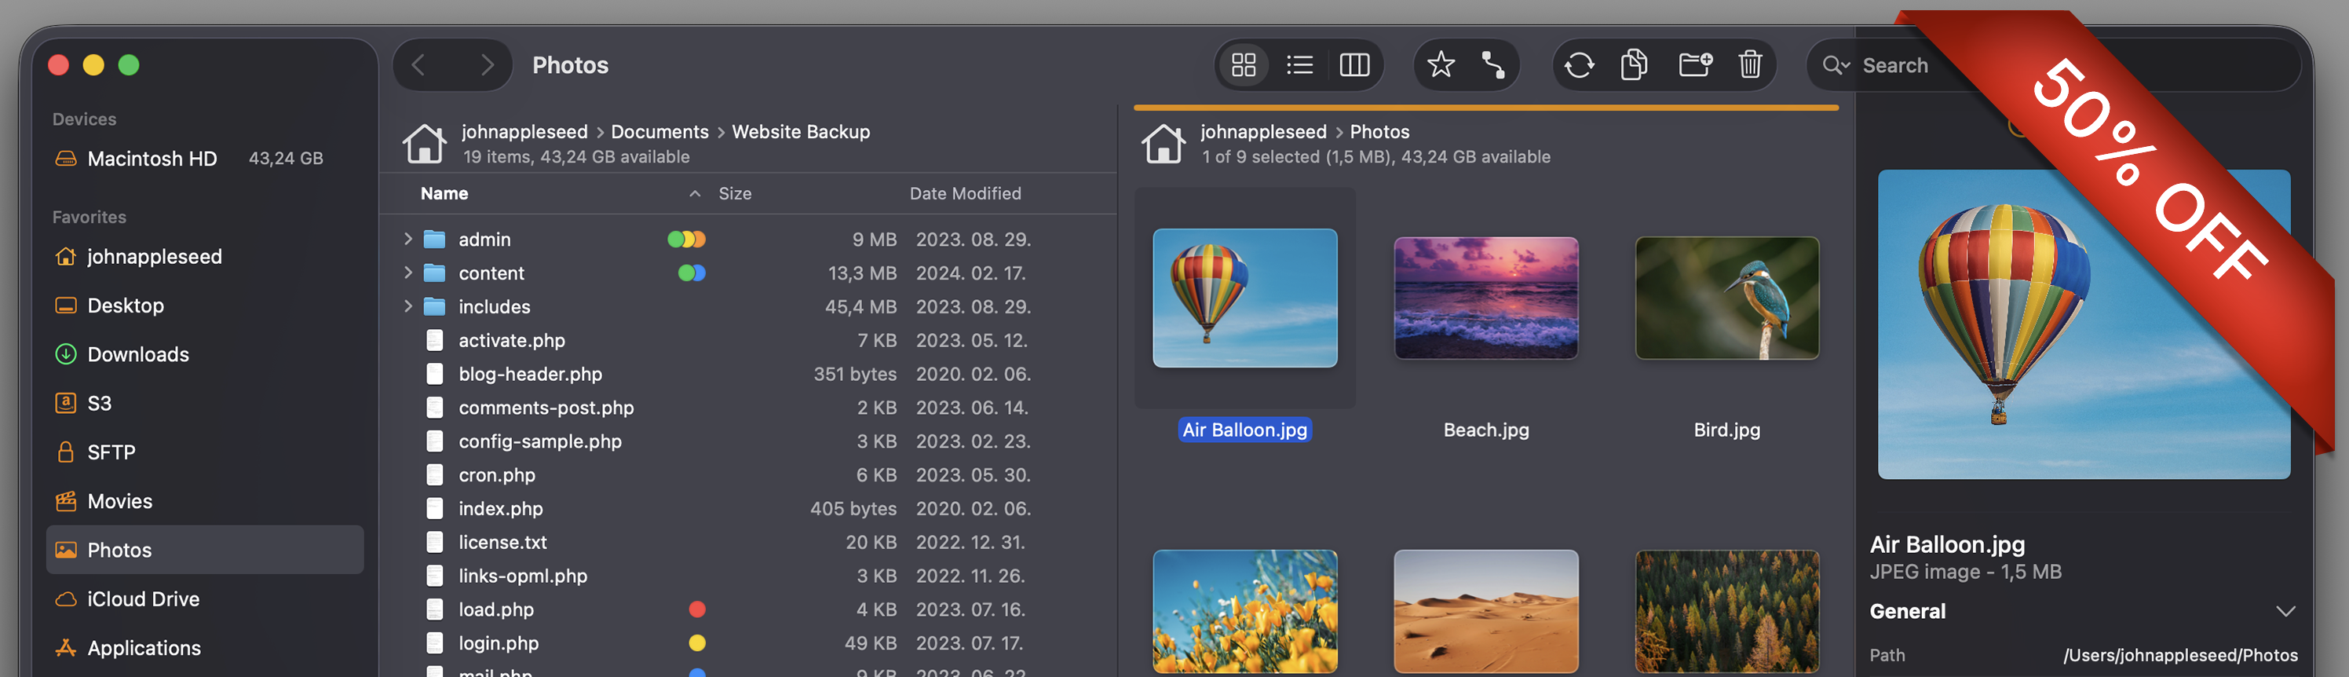Click the red tag on load.php
This screenshot has width=2349, height=677.
[696, 609]
